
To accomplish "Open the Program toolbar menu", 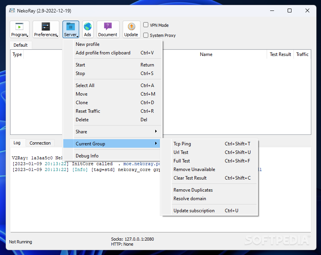I will pos(19,29).
